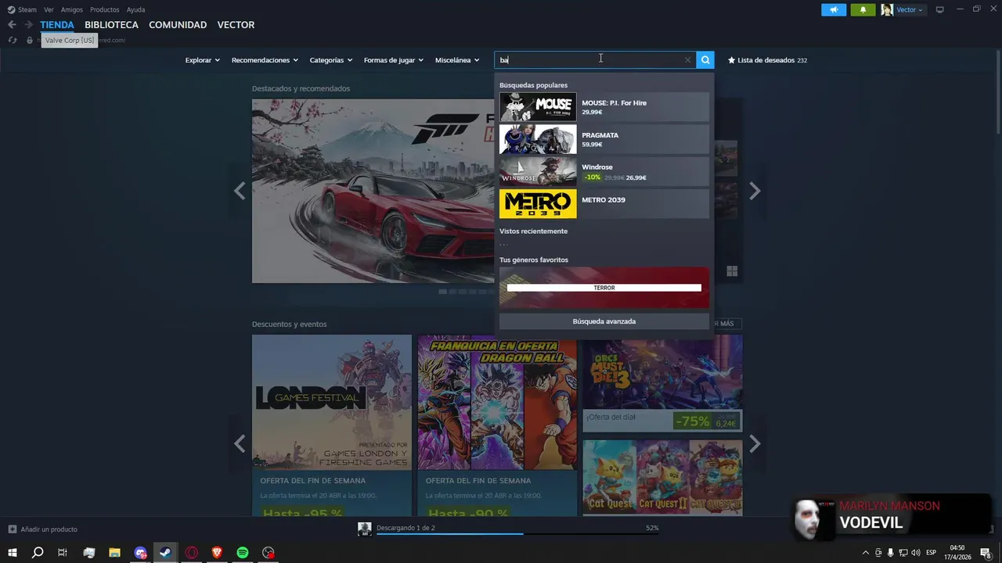Open the Amigos menu
1002x563 pixels.
[x=71, y=9]
